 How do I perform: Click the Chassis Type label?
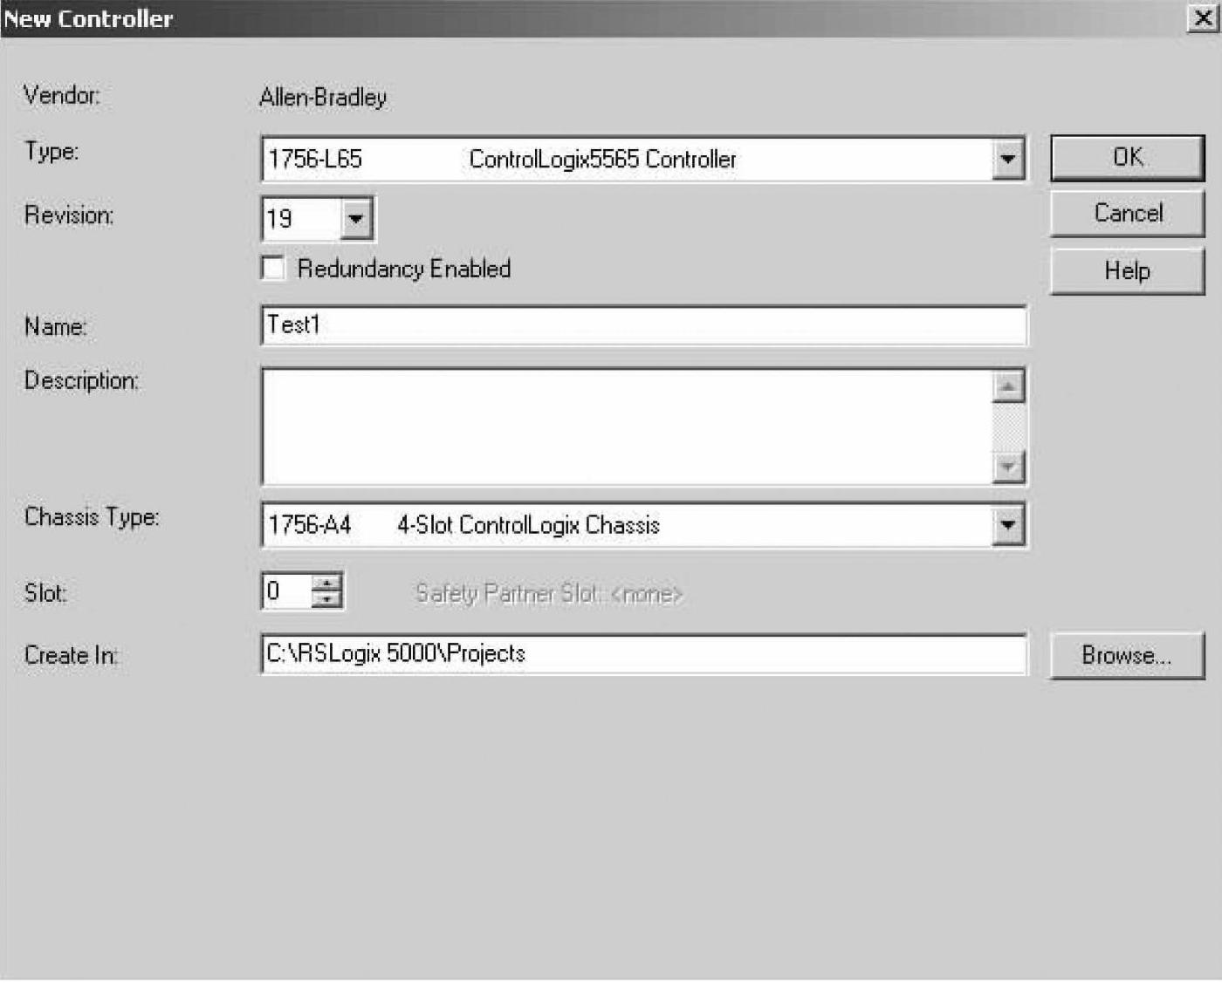coord(92,517)
